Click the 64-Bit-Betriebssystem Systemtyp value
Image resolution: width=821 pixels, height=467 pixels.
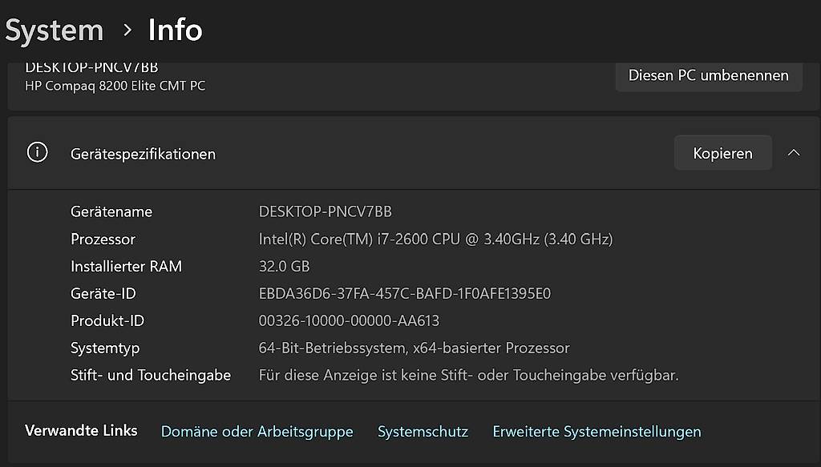pos(414,348)
